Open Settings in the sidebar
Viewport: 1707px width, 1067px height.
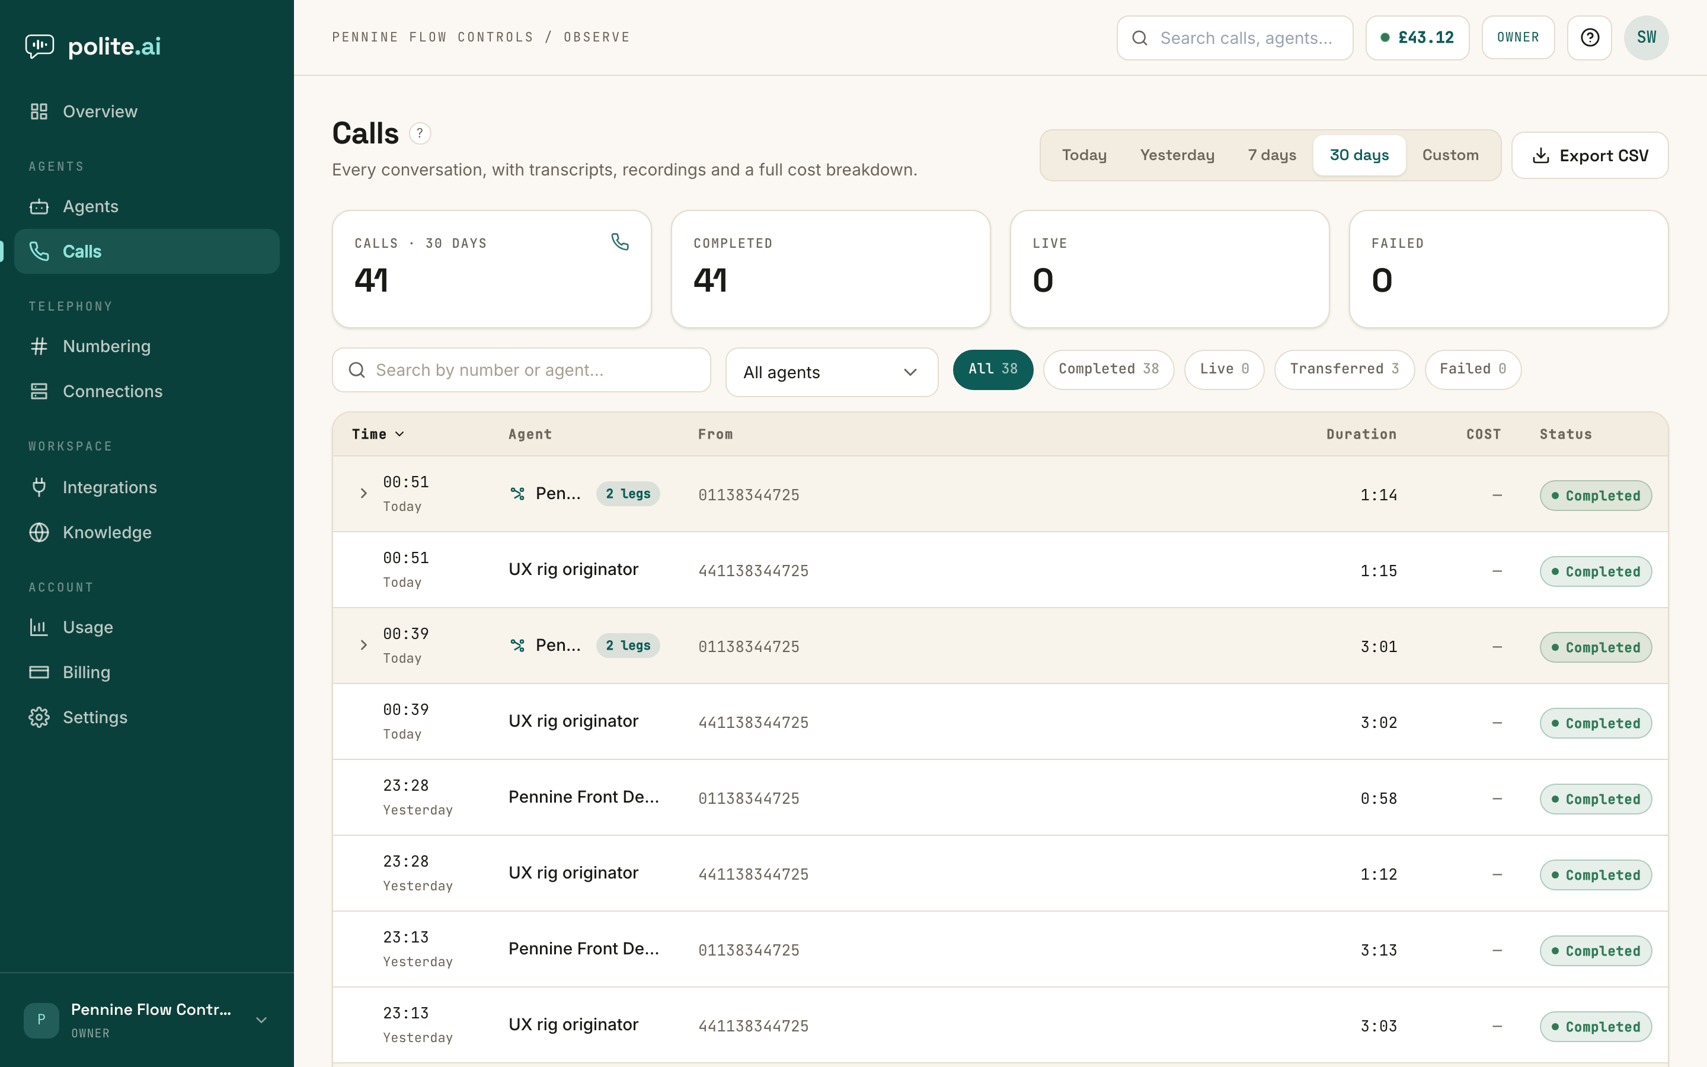[x=147, y=717]
